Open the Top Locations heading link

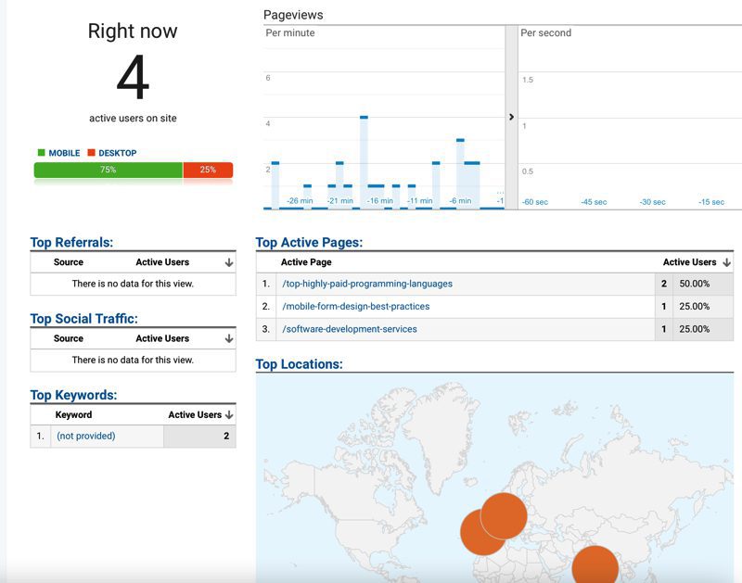pos(299,364)
